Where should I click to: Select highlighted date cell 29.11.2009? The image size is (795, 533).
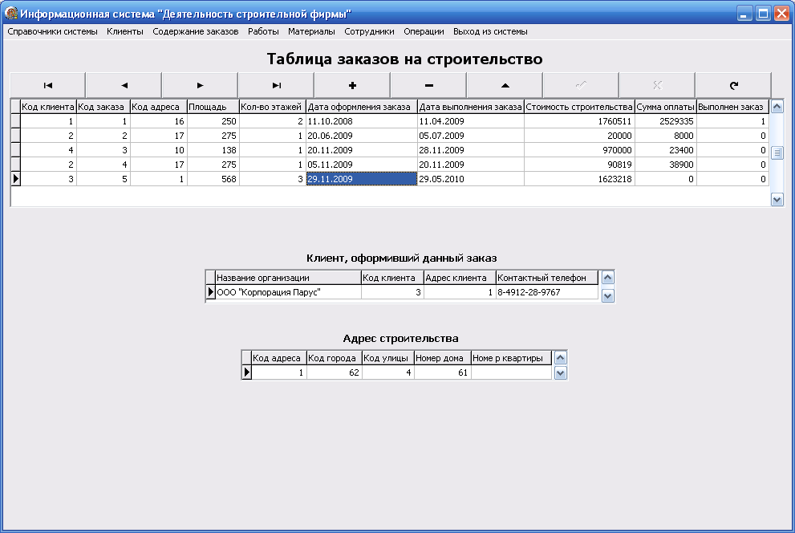click(362, 179)
